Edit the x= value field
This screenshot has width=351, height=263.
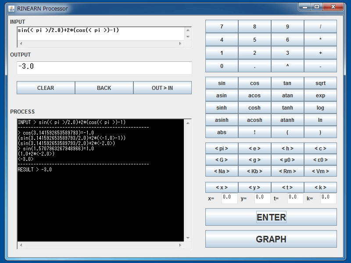[x=229, y=199]
